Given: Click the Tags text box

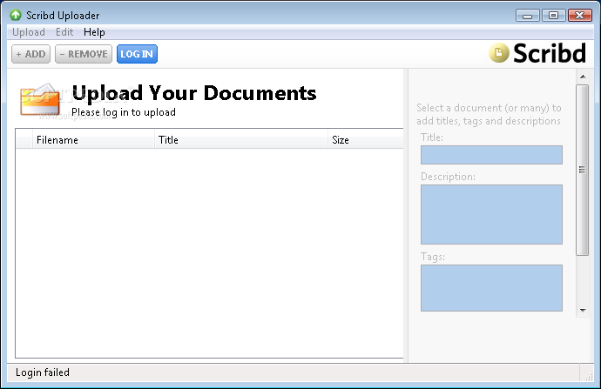Looking at the screenshot, I should (491, 288).
